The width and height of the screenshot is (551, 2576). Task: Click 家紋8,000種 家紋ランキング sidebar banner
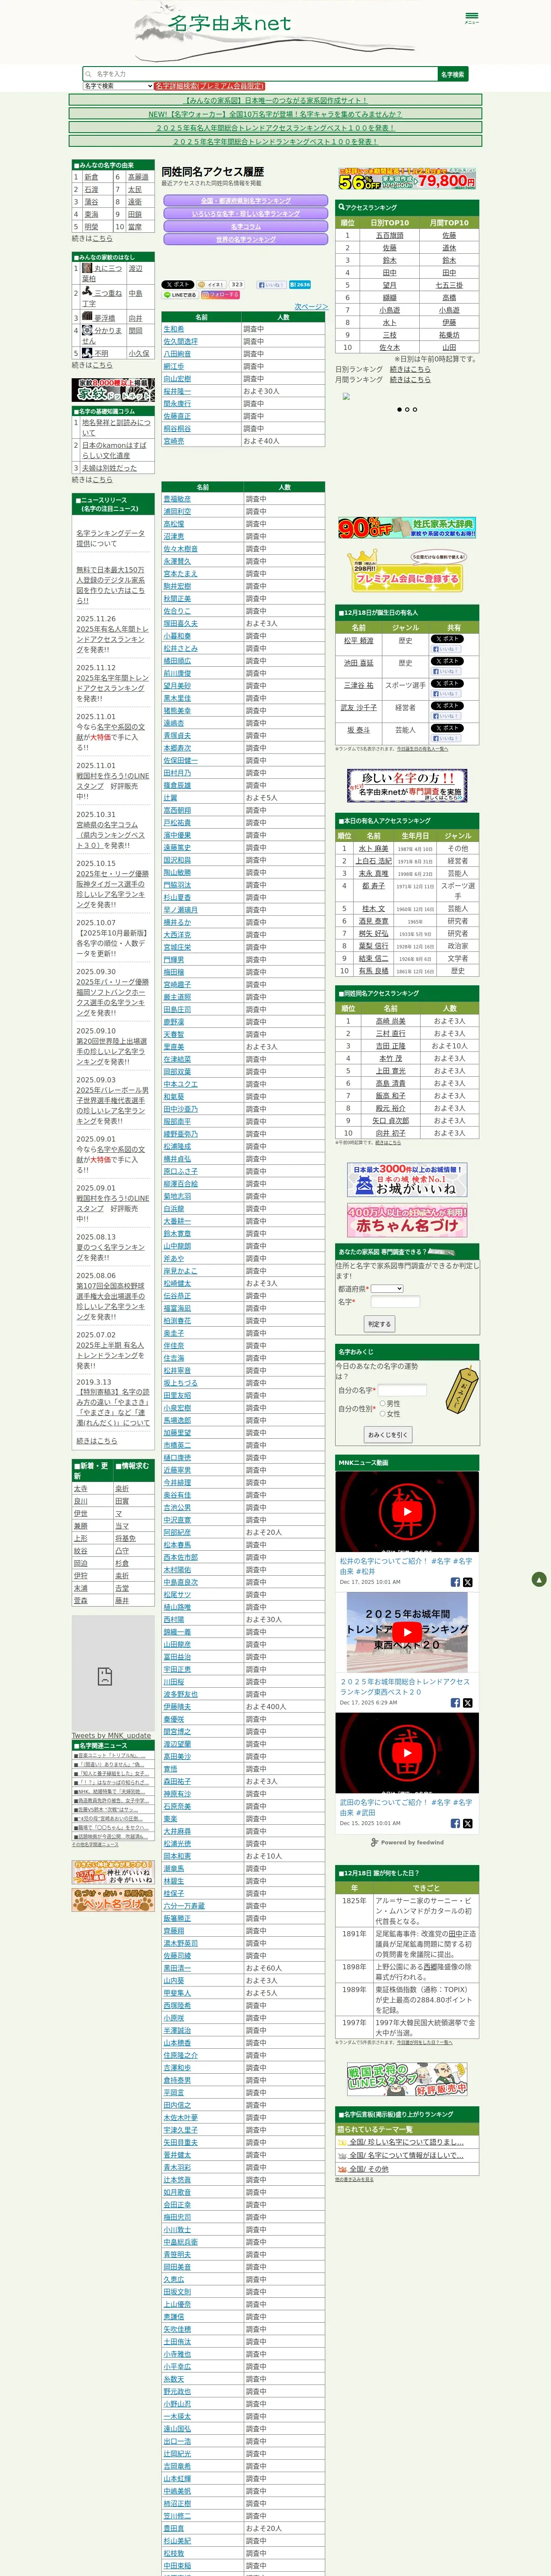112,390
